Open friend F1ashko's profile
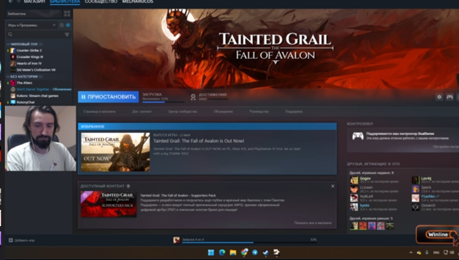The width and height of the screenshot is (459, 260). pos(428,196)
